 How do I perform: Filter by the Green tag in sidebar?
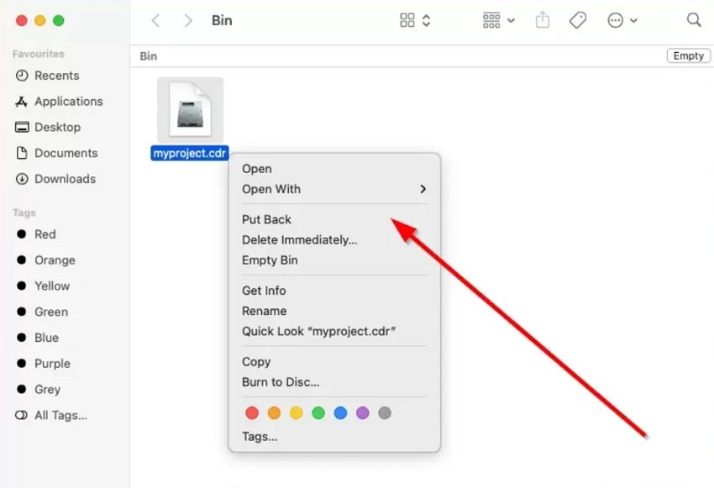pyautogui.click(x=42, y=312)
